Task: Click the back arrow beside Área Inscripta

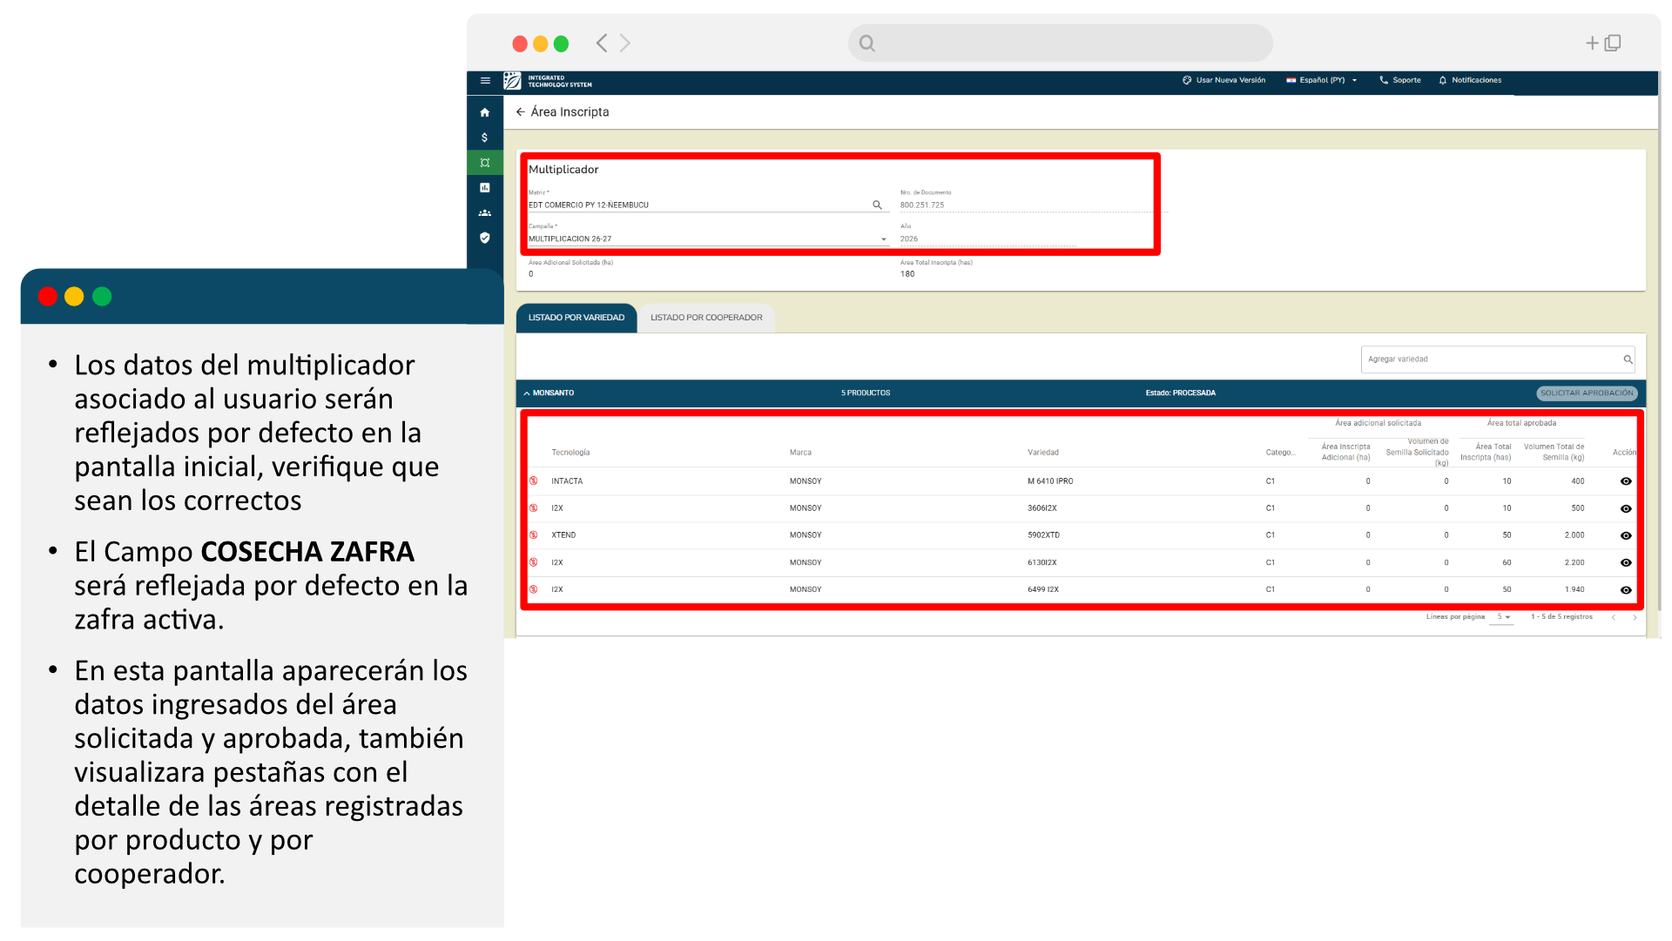Action: tap(521, 112)
